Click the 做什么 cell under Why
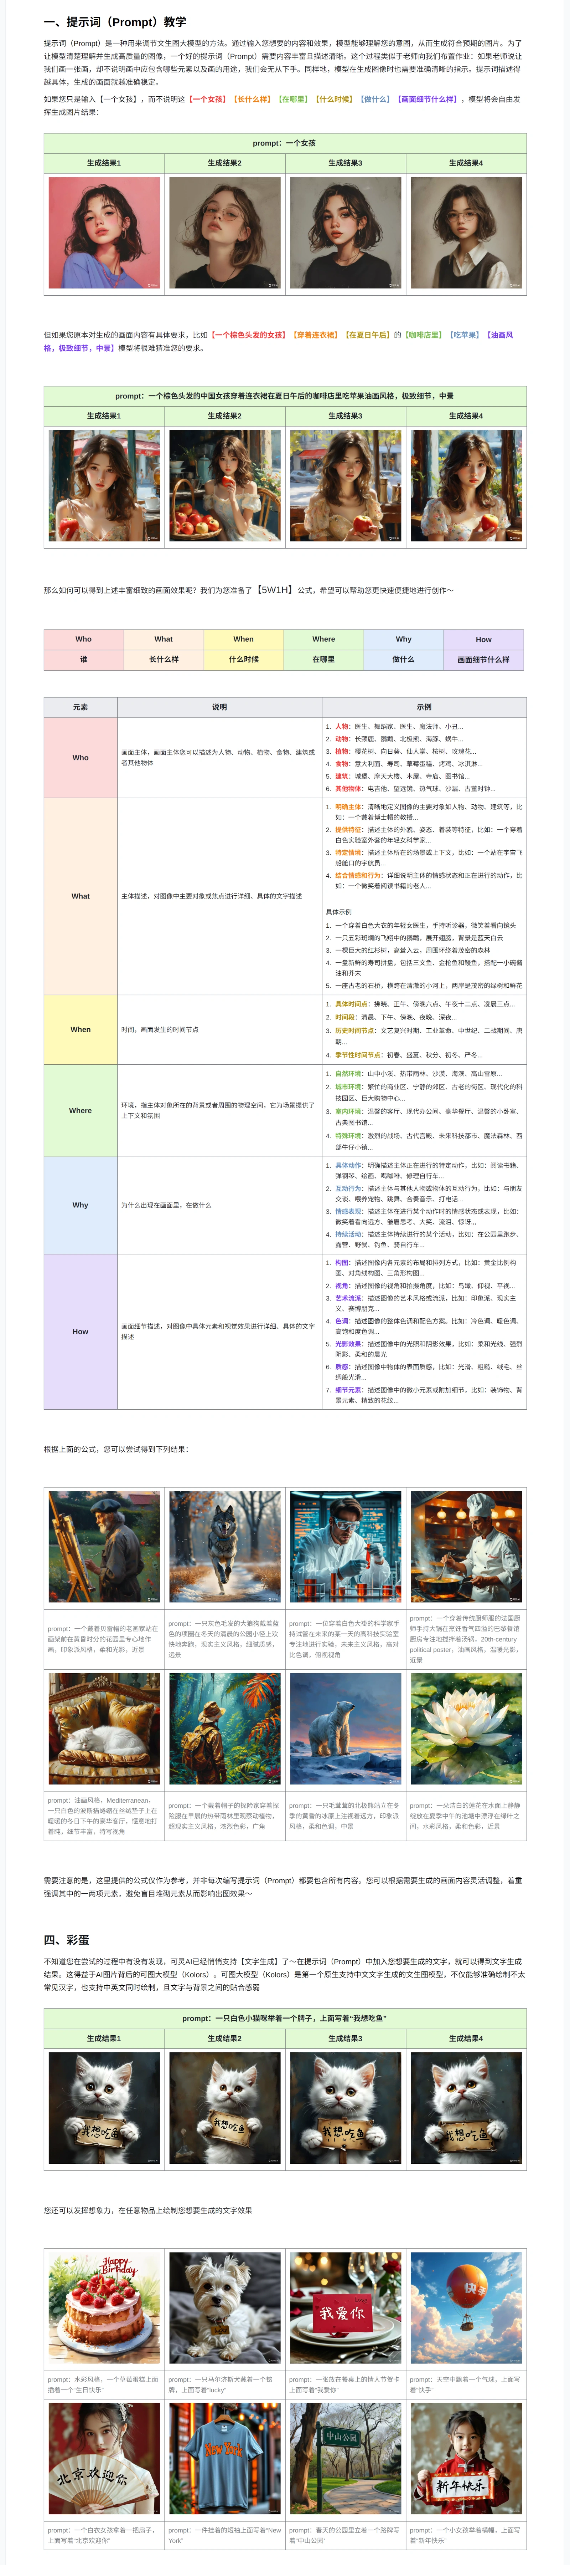The width and height of the screenshot is (570, 2576). point(403,659)
